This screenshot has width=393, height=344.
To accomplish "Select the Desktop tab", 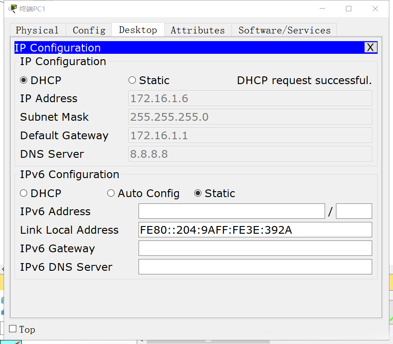I will click(138, 30).
